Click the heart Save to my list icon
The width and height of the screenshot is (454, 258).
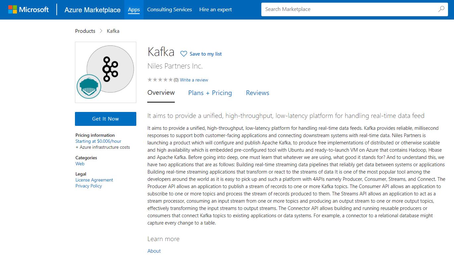point(184,54)
